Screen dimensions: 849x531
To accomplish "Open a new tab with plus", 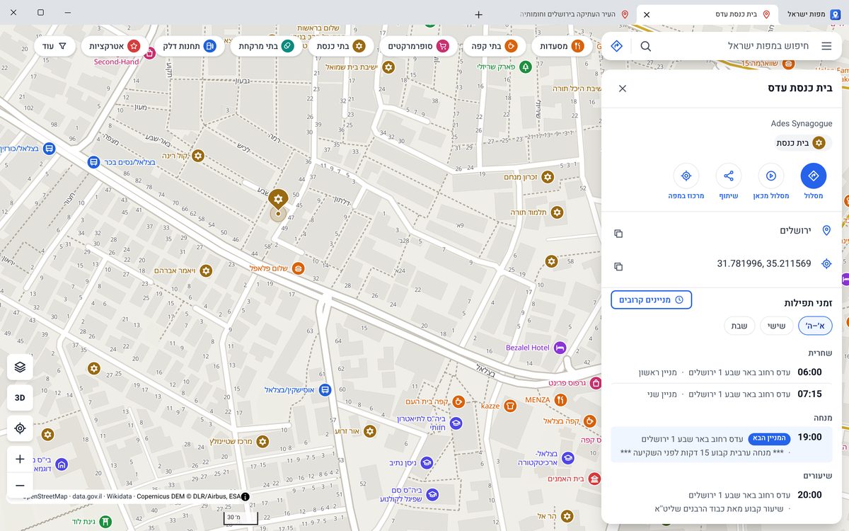I will [x=479, y=14].
